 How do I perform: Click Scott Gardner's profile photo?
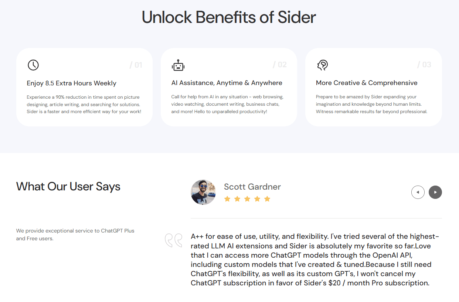click(x=203, y=192)
